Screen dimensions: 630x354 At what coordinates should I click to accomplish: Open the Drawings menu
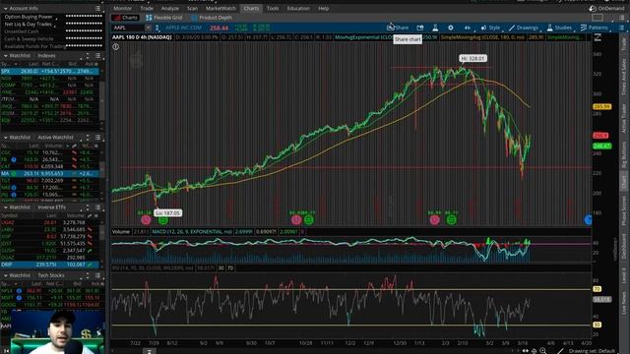tap(524, 28)
